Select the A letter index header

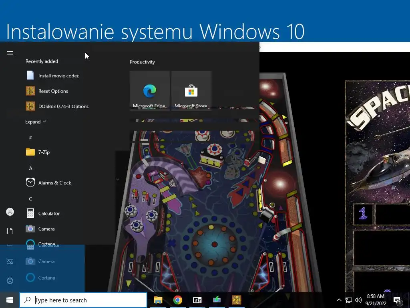(x=30, y=168)
